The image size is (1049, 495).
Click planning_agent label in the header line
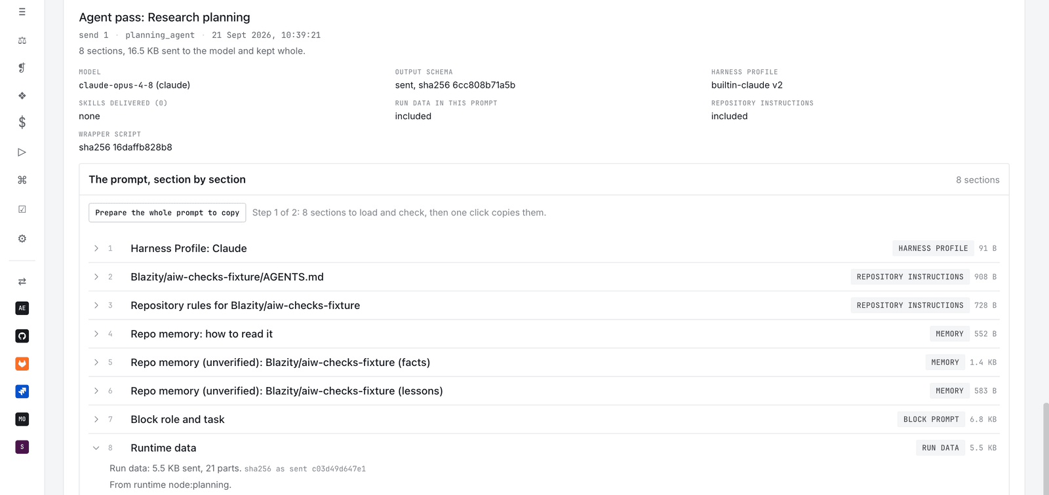(x=160, y=35)
